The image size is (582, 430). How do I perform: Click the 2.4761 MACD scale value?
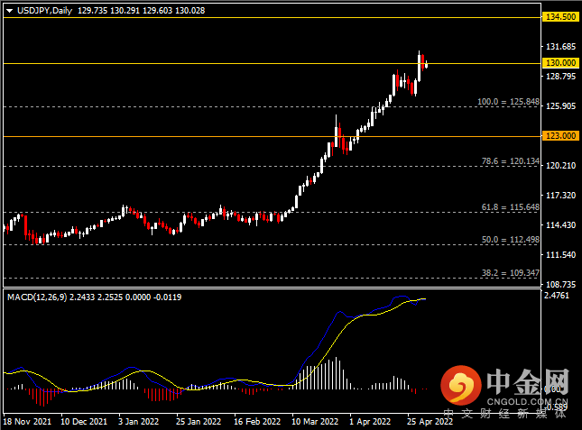coord(557,296)
